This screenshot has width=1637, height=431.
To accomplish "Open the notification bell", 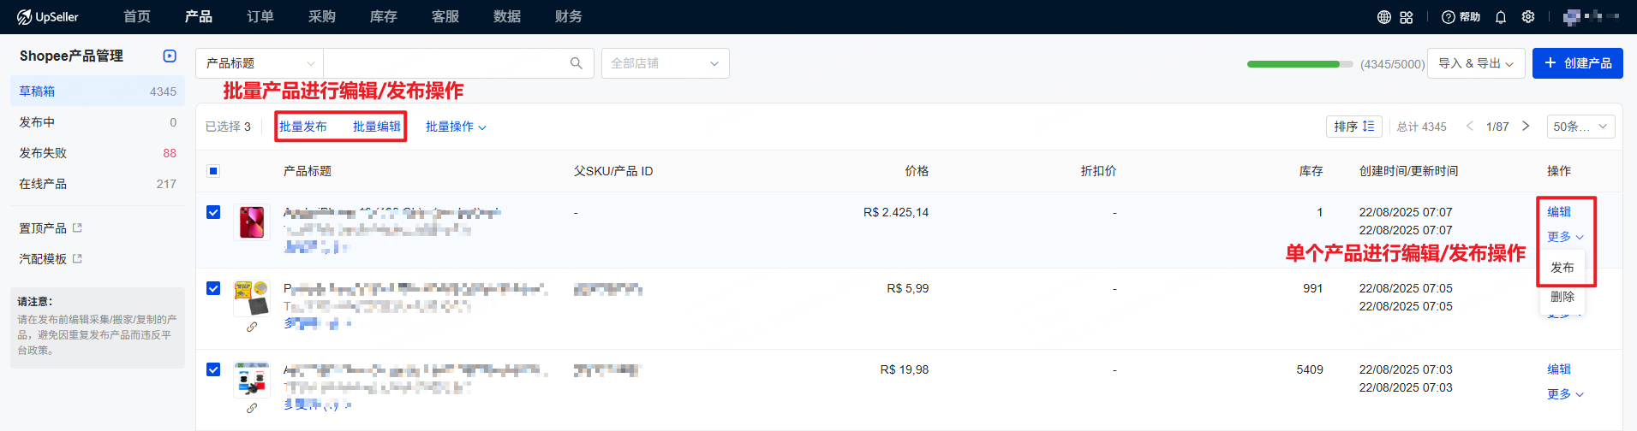I will 1501,17.
